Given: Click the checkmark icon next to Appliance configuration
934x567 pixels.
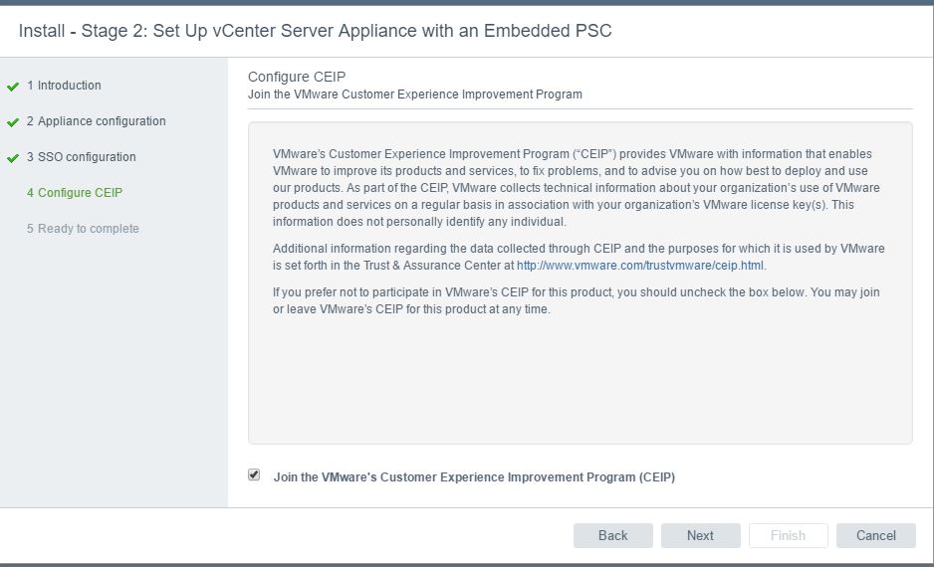Looking at the screenshot, I should point(13,122).
